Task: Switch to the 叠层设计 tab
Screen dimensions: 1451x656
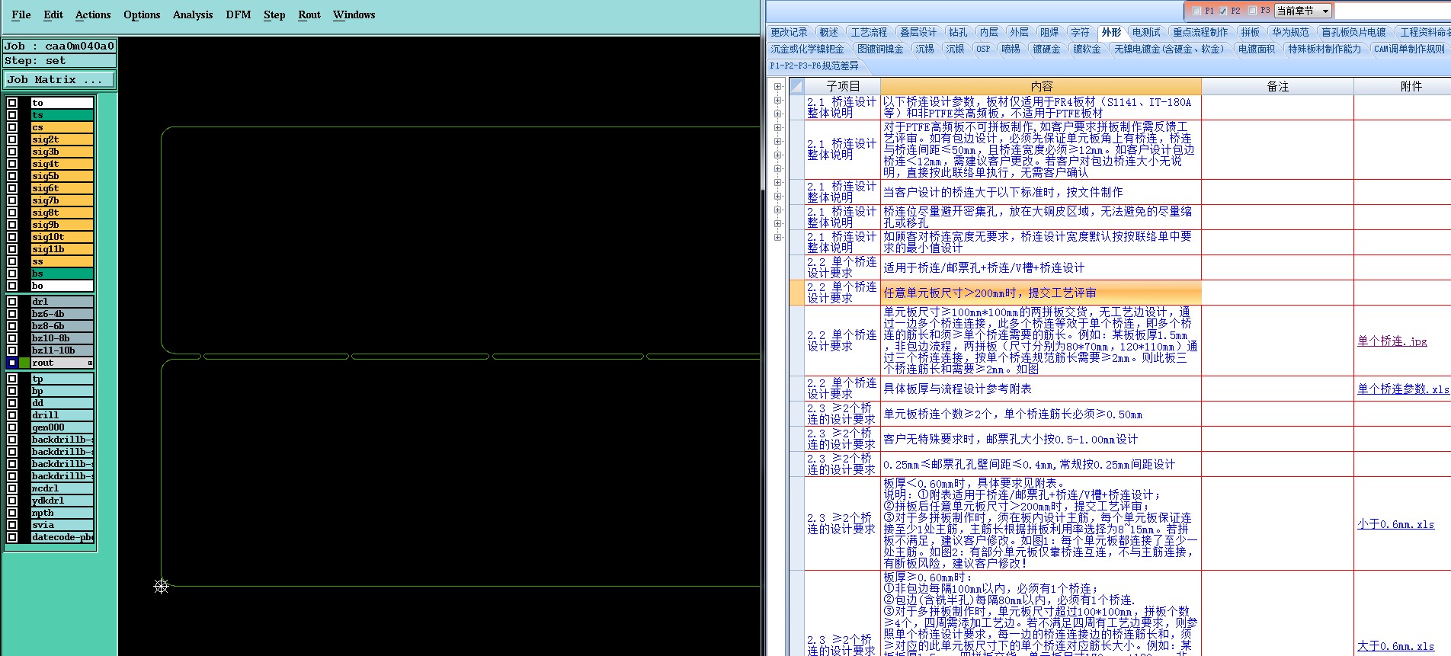Action: pyautogui.click(x=918, y=32)
